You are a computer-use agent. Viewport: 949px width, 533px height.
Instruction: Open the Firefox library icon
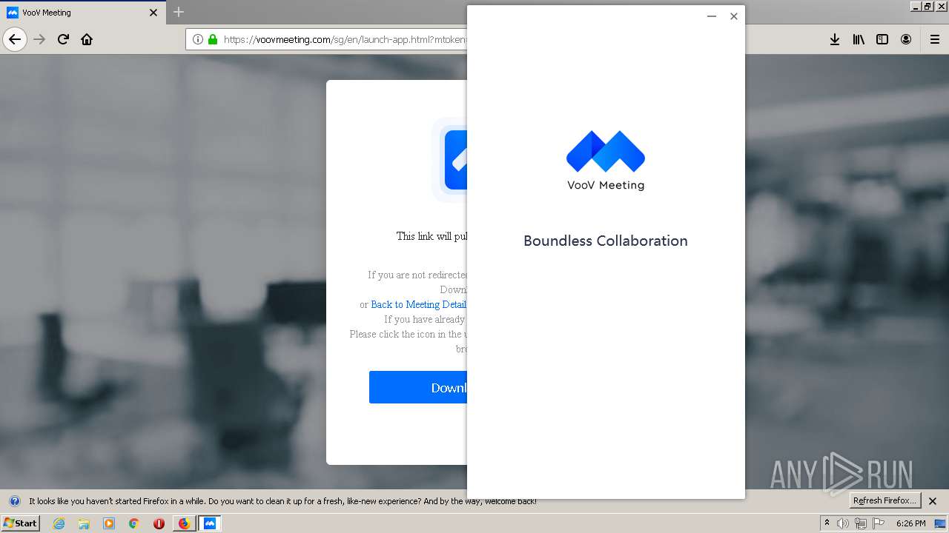point(859,39)
